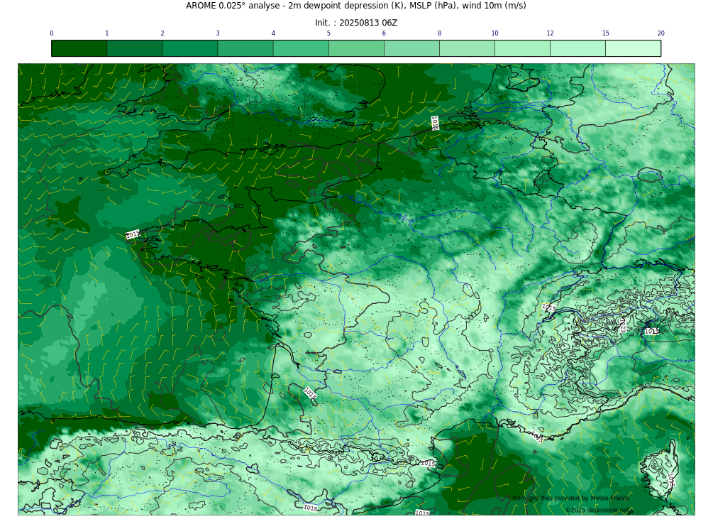Click the 1019 isobar label on the map
Screen dimensions: 713x524
[x=548, y=308]
